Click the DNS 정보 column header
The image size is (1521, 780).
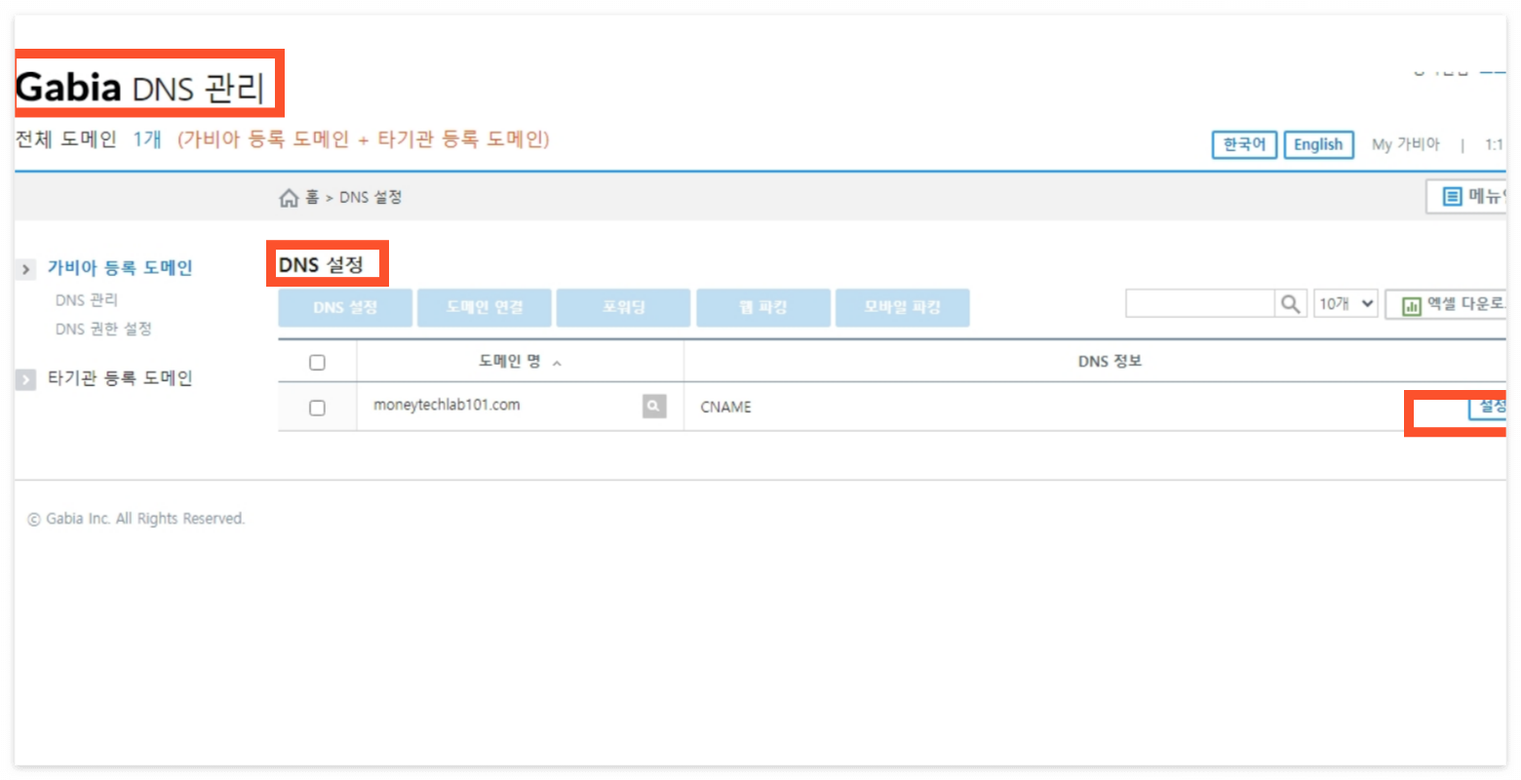(1110, 362)
